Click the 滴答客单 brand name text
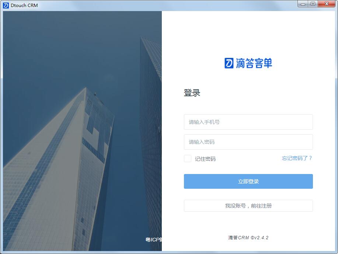338x254 pixels. [254, 63]
